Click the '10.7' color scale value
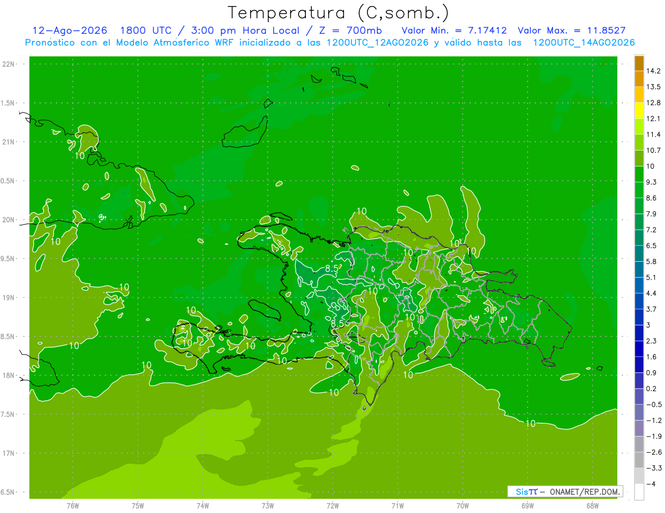Viewport: 665px width, 513px height. (x=654, y=151)
